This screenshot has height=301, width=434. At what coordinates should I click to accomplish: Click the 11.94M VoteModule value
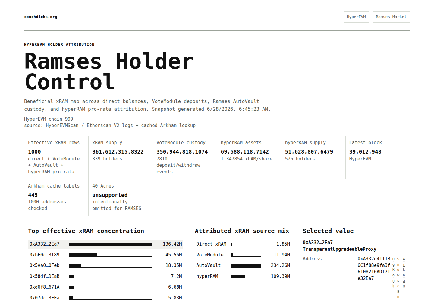click(282, 255)
